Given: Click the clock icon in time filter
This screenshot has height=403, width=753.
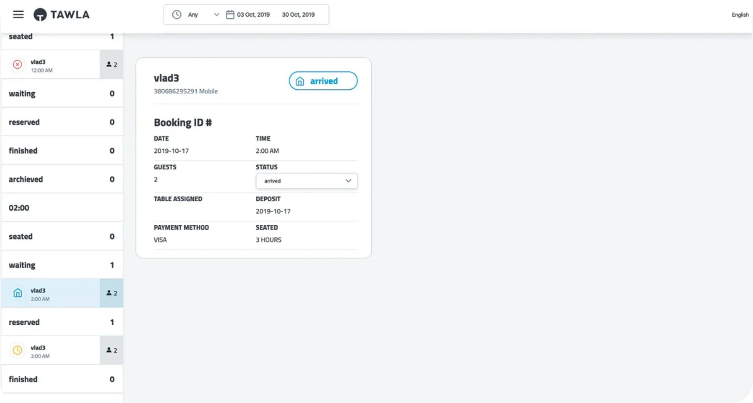Looking at the screenshot, I should coord(177,14).
